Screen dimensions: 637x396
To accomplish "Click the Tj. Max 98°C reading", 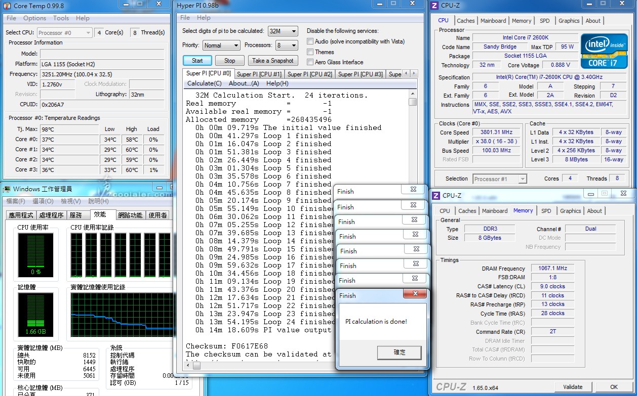I will [x=69, y=129].
